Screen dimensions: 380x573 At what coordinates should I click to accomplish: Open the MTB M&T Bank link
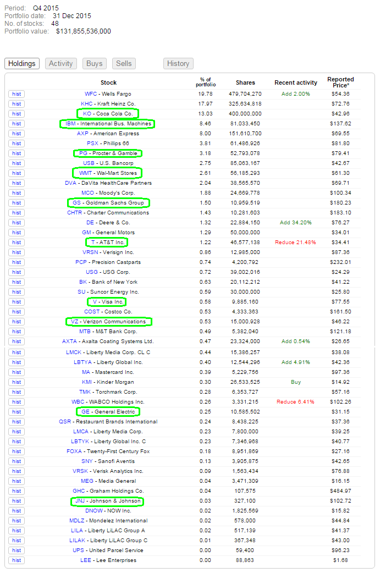(x=85, y=332)
